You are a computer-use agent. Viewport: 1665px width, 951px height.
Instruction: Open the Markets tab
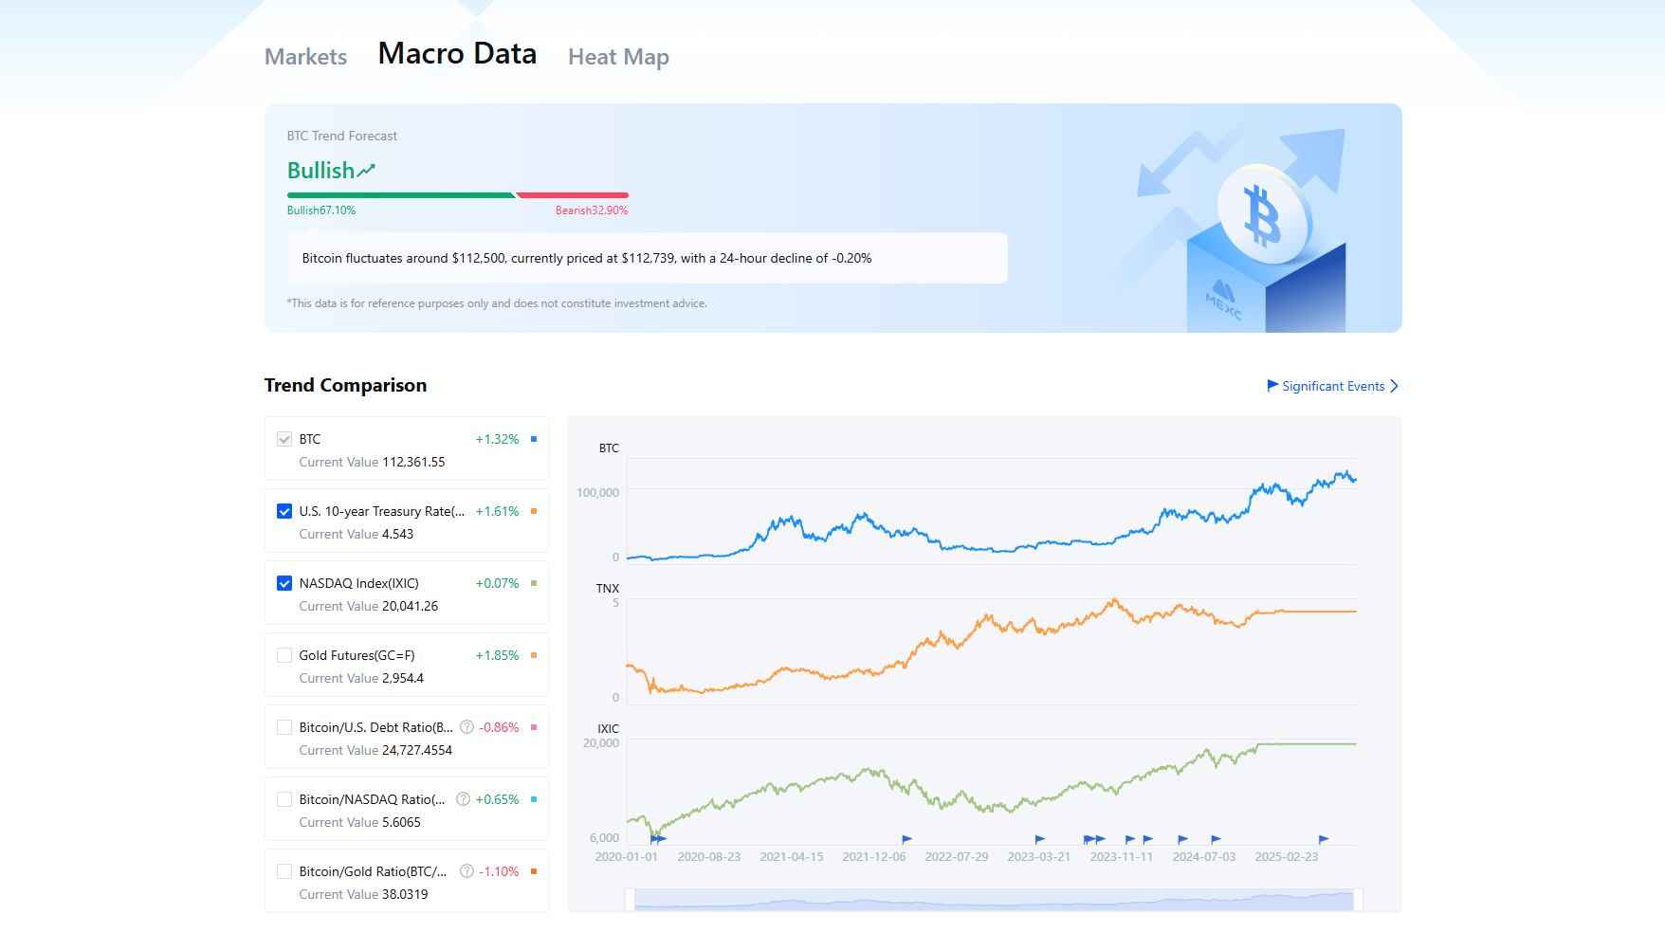[x=305, y=56]
